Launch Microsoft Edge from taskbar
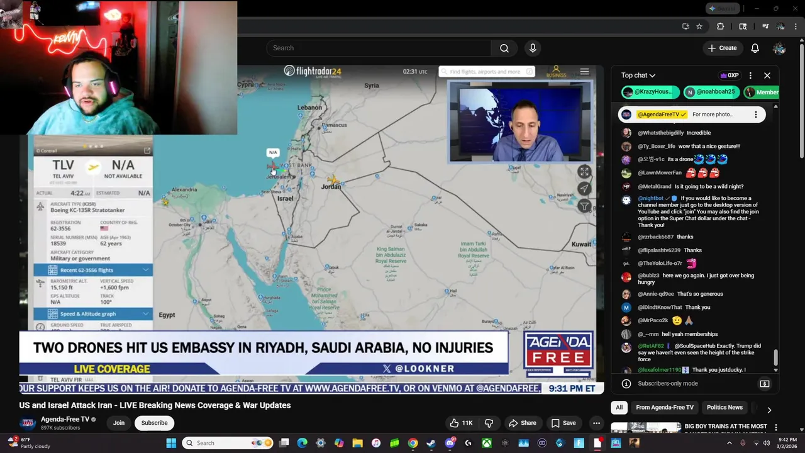 pos(303,443)
